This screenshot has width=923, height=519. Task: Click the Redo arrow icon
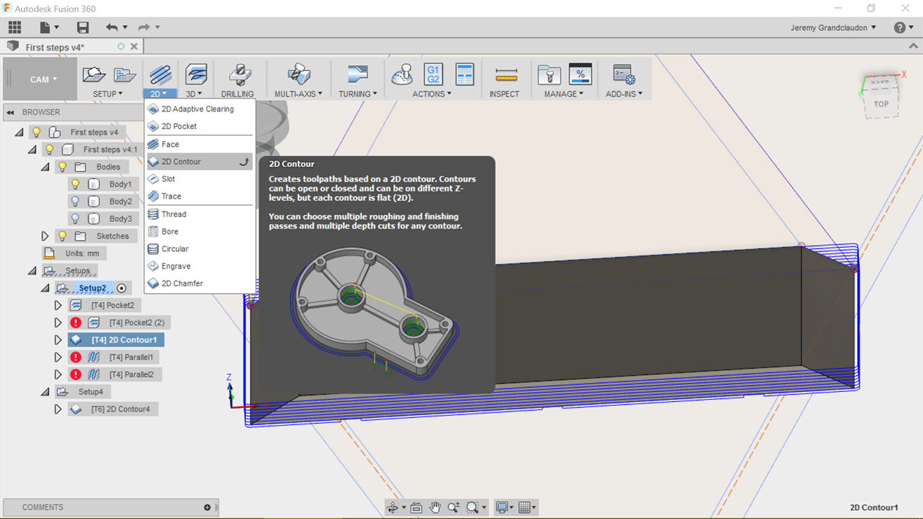[x=143, y=28]
